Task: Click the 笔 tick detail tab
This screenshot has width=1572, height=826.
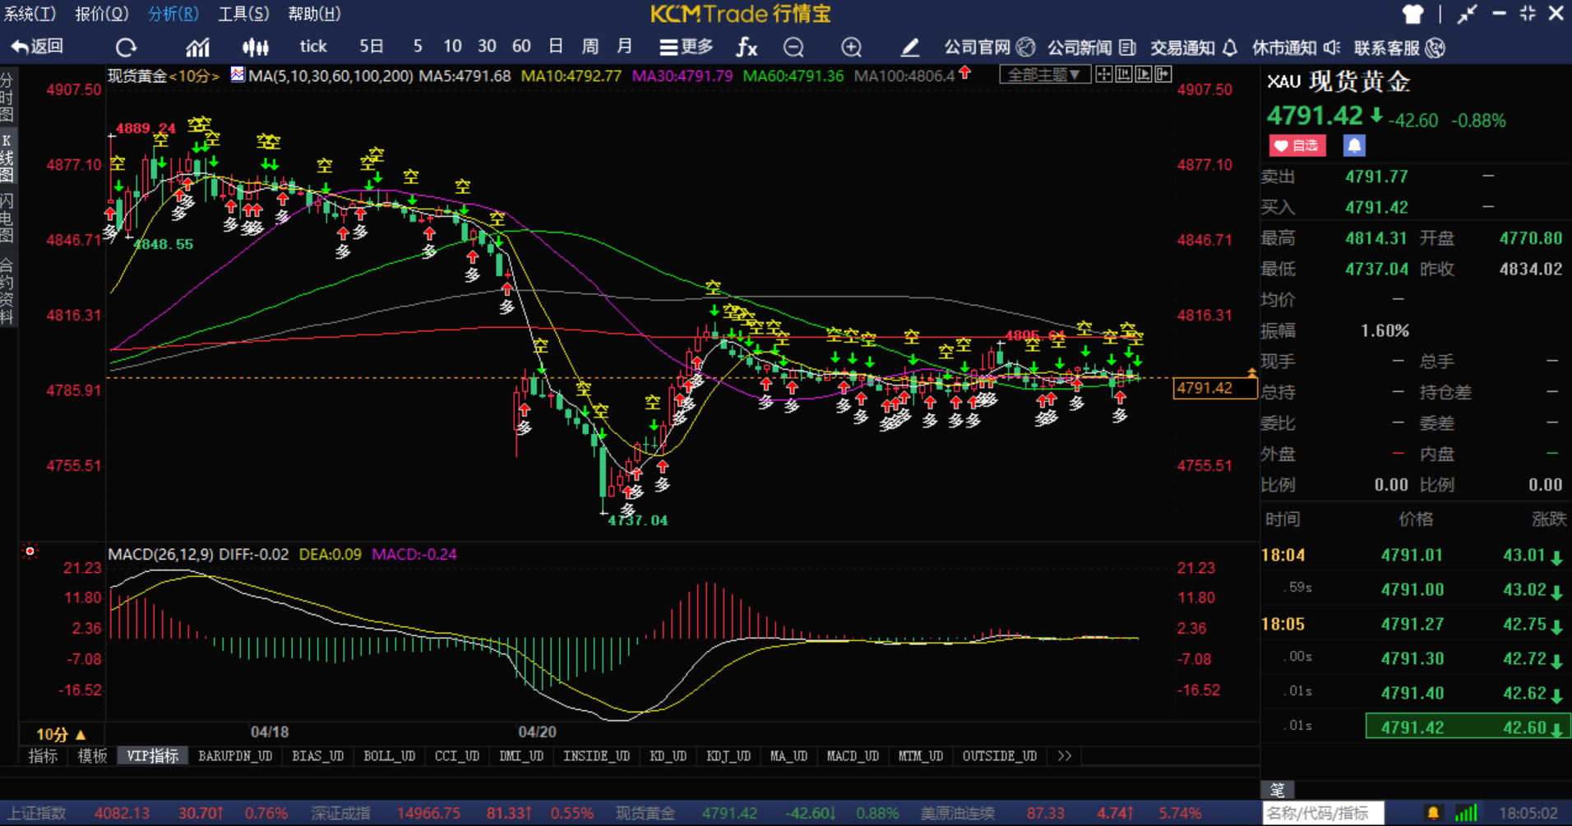Action: point(1278,790)
